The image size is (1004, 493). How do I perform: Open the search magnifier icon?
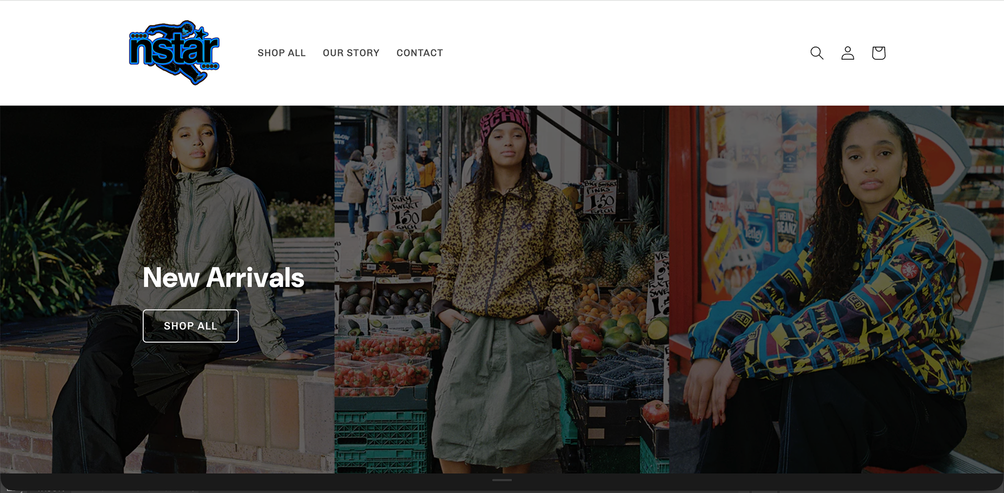[x=817, y=53]
